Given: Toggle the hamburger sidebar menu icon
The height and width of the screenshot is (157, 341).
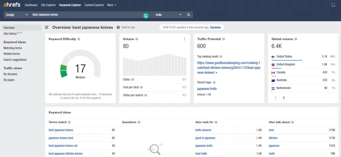Looking at the screenshot, I should tap(47, 27).
